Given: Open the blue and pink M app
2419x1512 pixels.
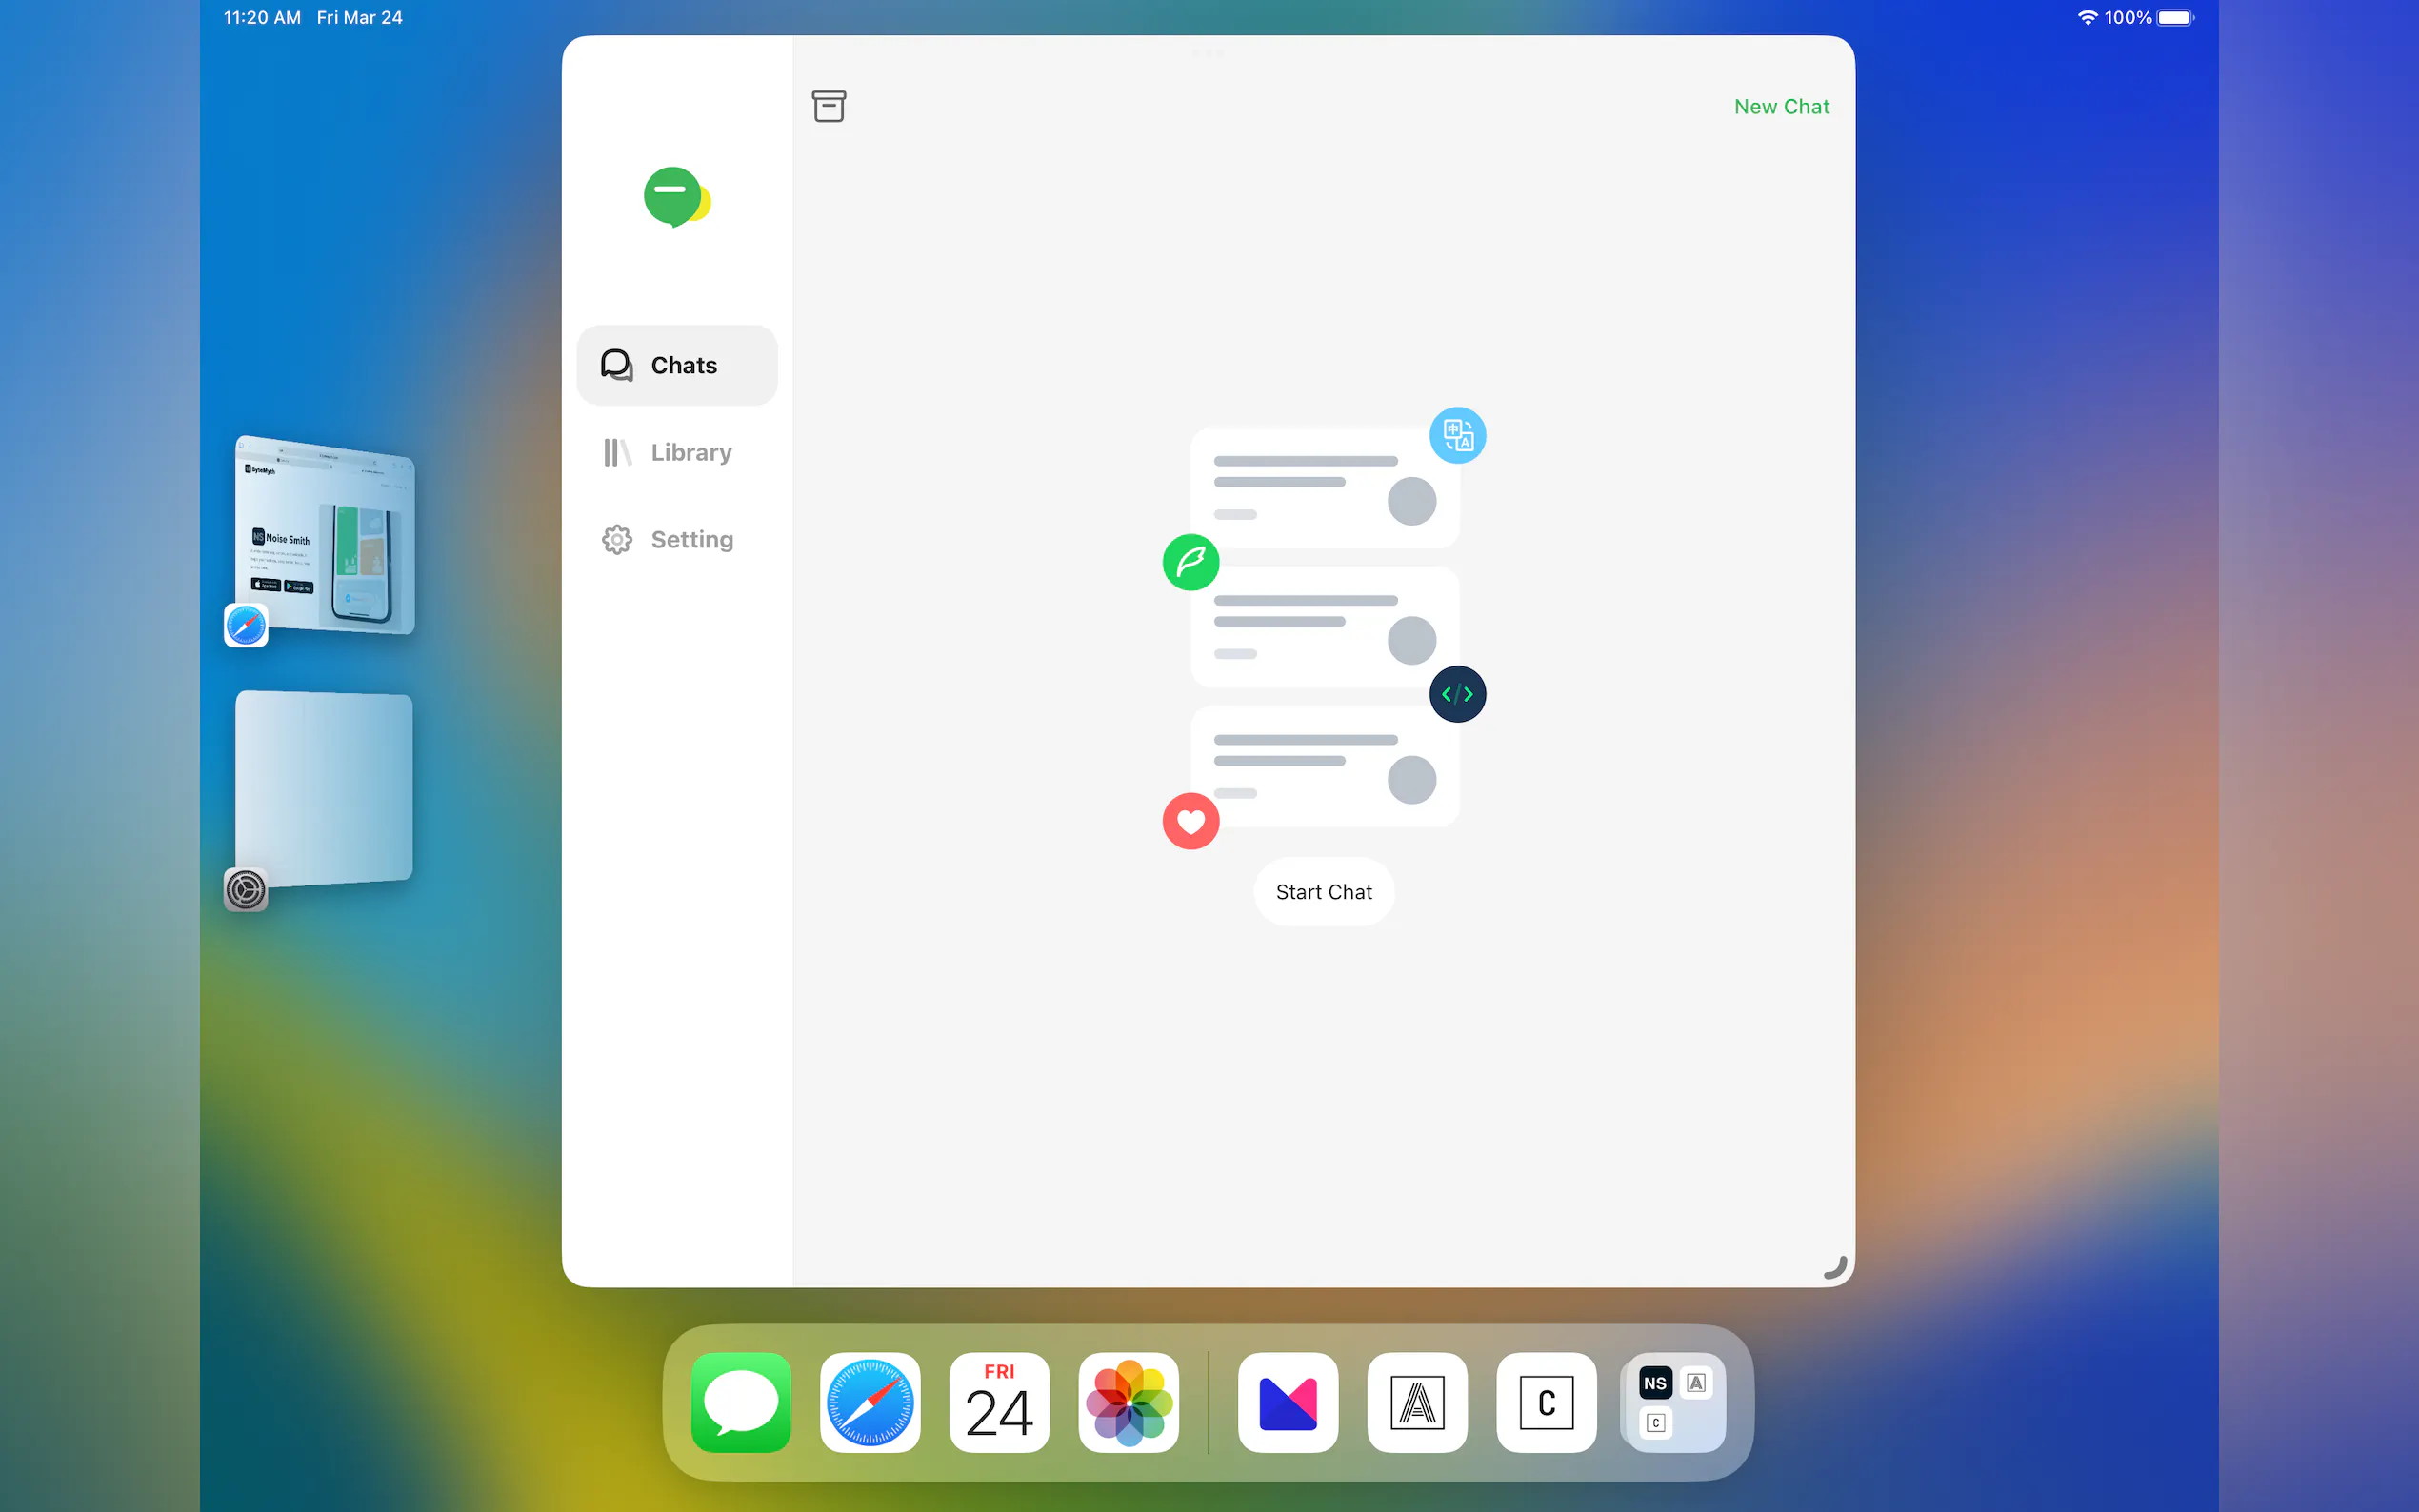Looking at the screenshot, I should pos(1287,1402).
